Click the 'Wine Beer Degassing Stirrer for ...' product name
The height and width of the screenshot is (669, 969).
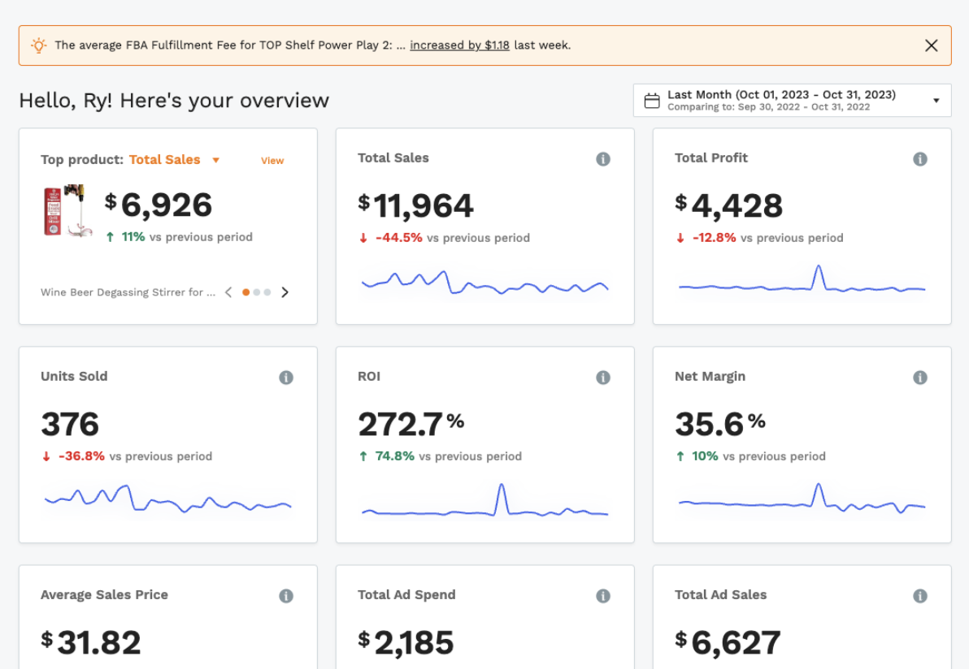point(128,292)
